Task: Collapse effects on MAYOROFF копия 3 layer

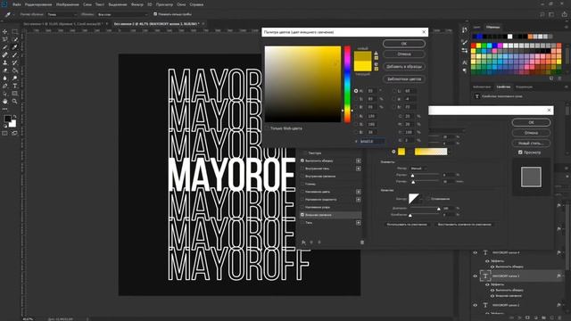Action: point(564,276)
